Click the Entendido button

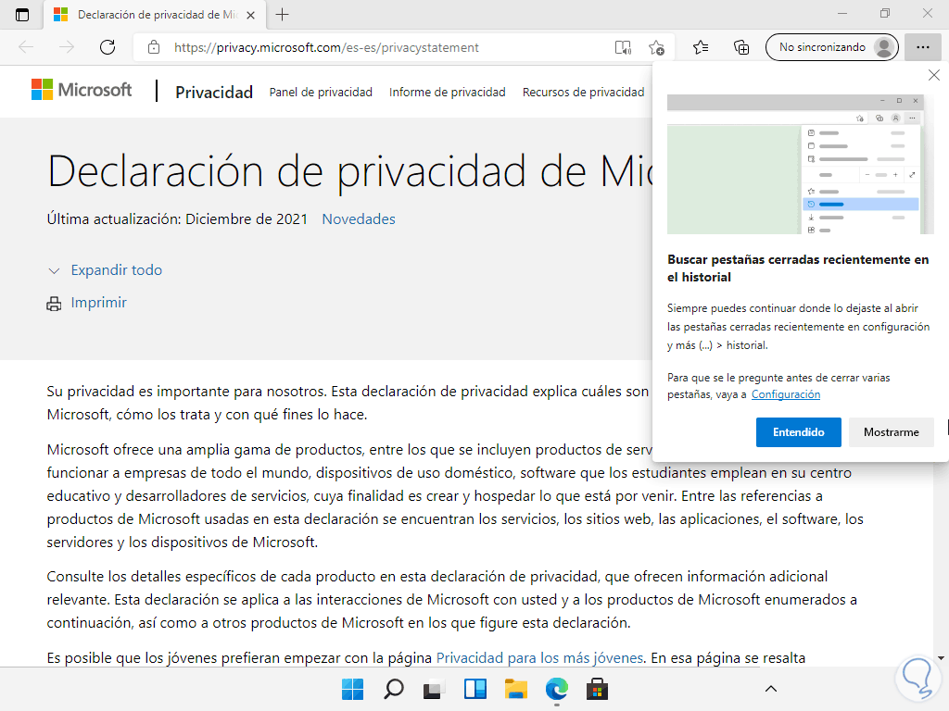pyautogui.click(x=798, y=432)
